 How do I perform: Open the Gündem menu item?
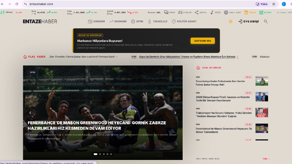96,21
